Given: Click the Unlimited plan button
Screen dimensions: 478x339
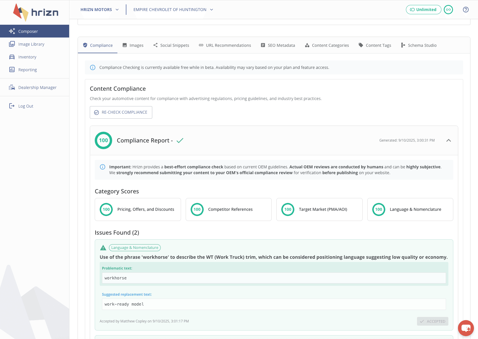Looking at the screenshot, I should (423, 10).
